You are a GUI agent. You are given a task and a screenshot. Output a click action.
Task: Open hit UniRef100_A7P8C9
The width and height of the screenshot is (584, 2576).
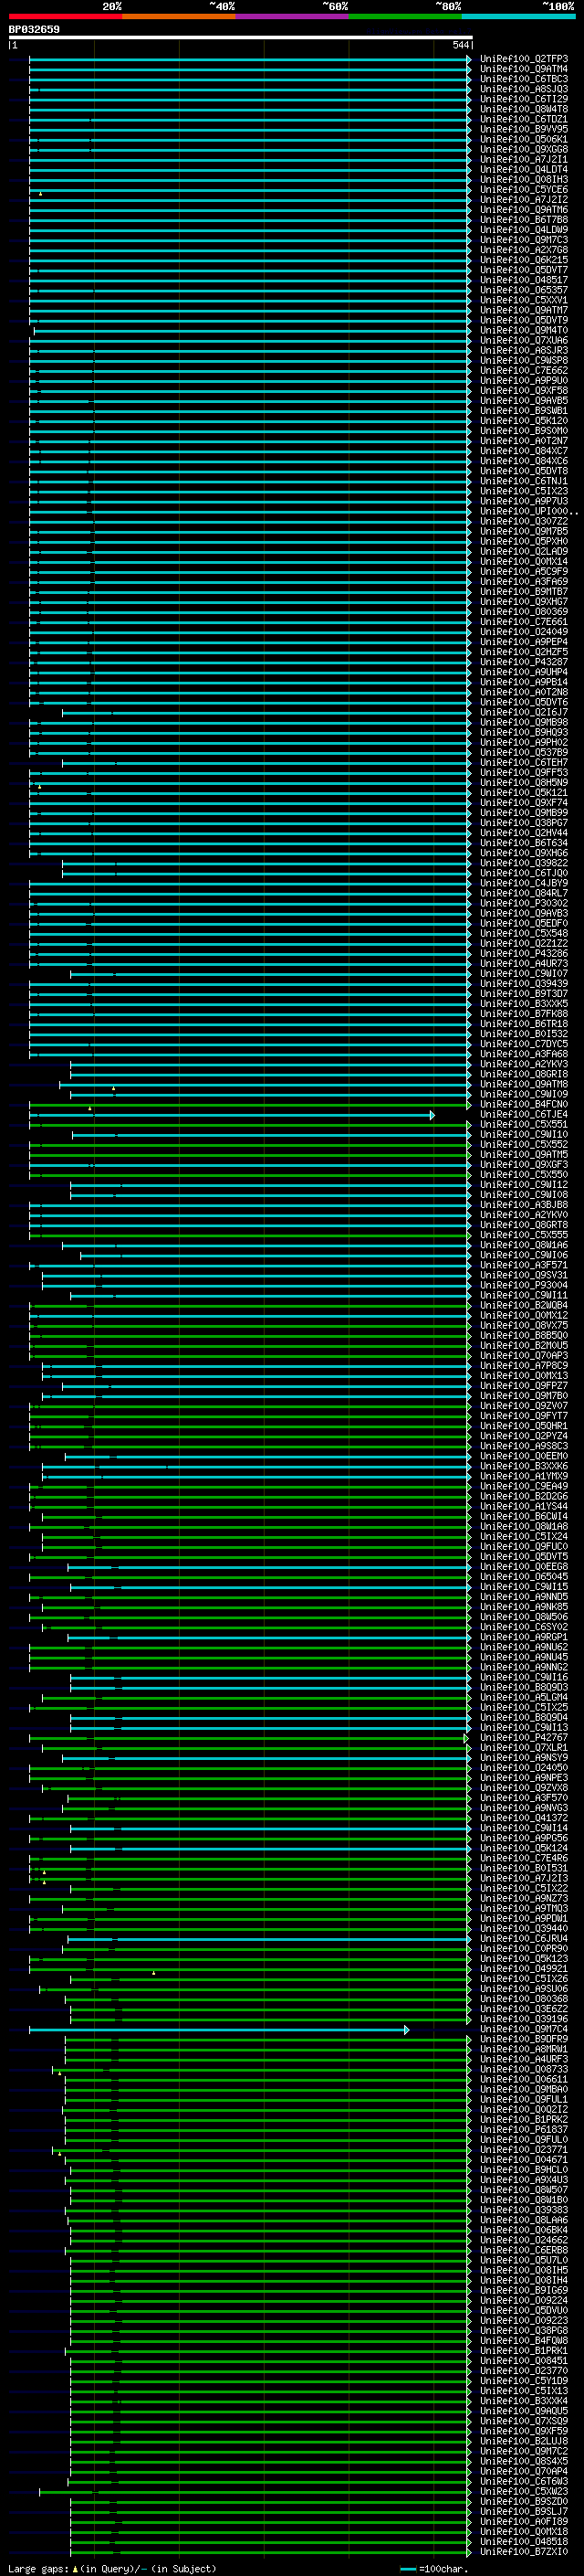(524, 1365)
